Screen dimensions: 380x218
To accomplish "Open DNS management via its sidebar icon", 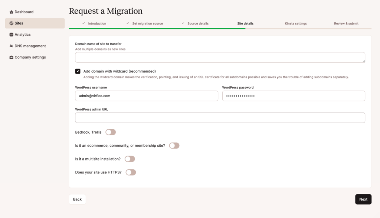I will [x=11, y=46].
